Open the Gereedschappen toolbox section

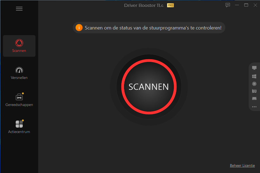19,100
